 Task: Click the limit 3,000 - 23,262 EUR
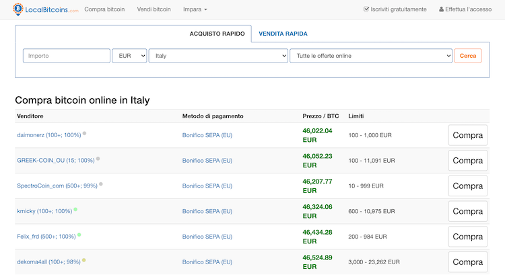[374, 262]
